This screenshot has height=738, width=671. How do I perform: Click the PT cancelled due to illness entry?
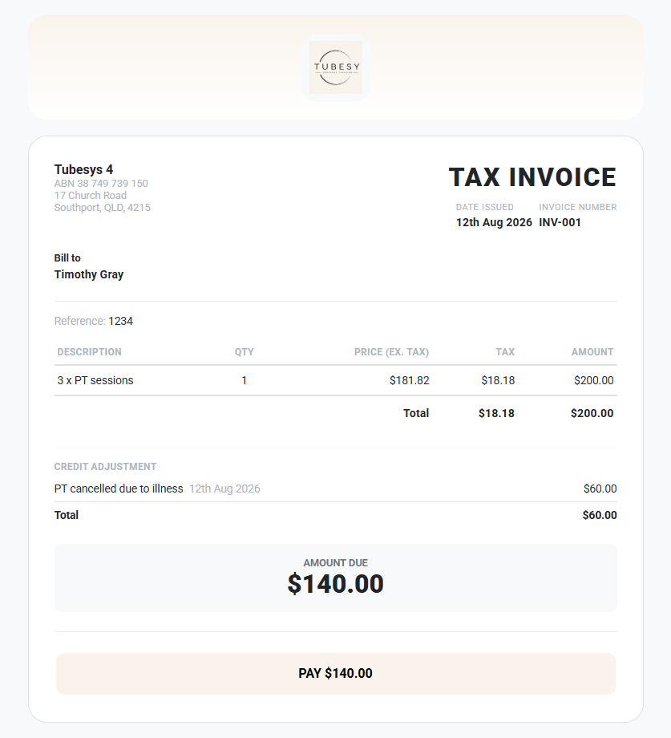[x=119, y=489]
